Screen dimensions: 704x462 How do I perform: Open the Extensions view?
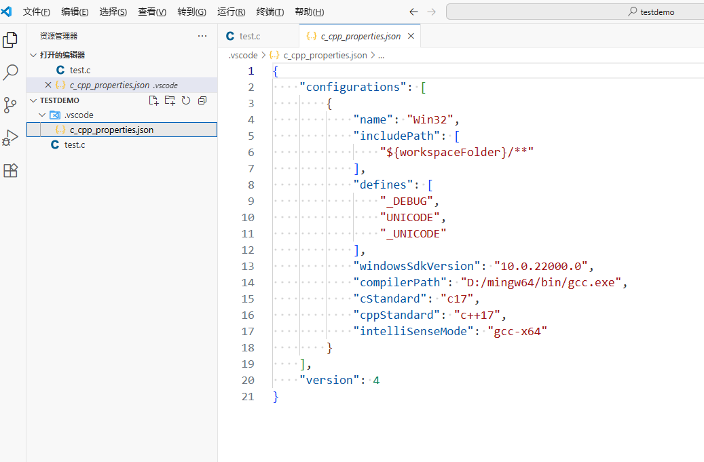10,170
